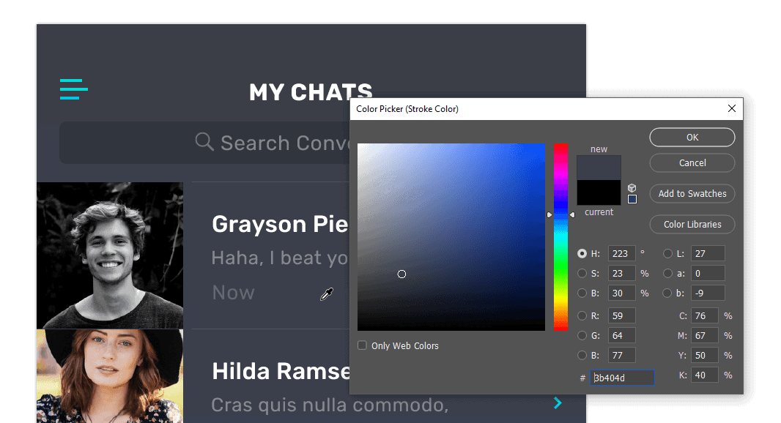This screenshot has height=423, width=781.
Task: Click the H value field showing 223
Action: (621, 253)
